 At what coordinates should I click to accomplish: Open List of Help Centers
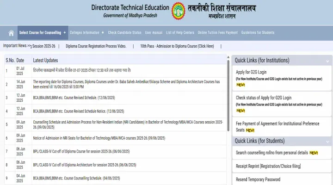point(180,32)
